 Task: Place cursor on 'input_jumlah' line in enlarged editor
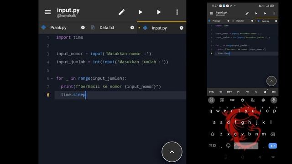[112, 62]
